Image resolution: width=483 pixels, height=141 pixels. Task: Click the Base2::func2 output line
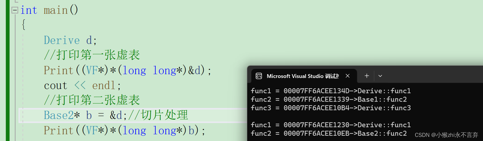point(329,133)
